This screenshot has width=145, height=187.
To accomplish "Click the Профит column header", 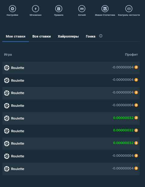I will tap(131, 54).
